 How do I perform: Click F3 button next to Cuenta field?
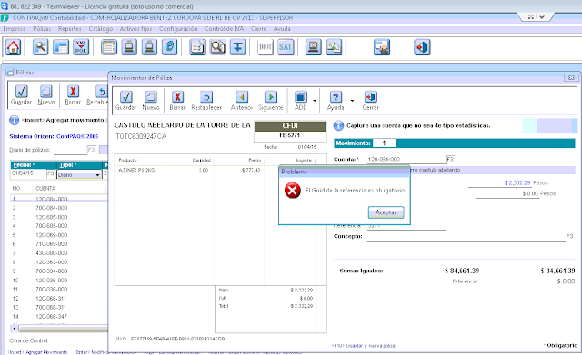(450, 160)
